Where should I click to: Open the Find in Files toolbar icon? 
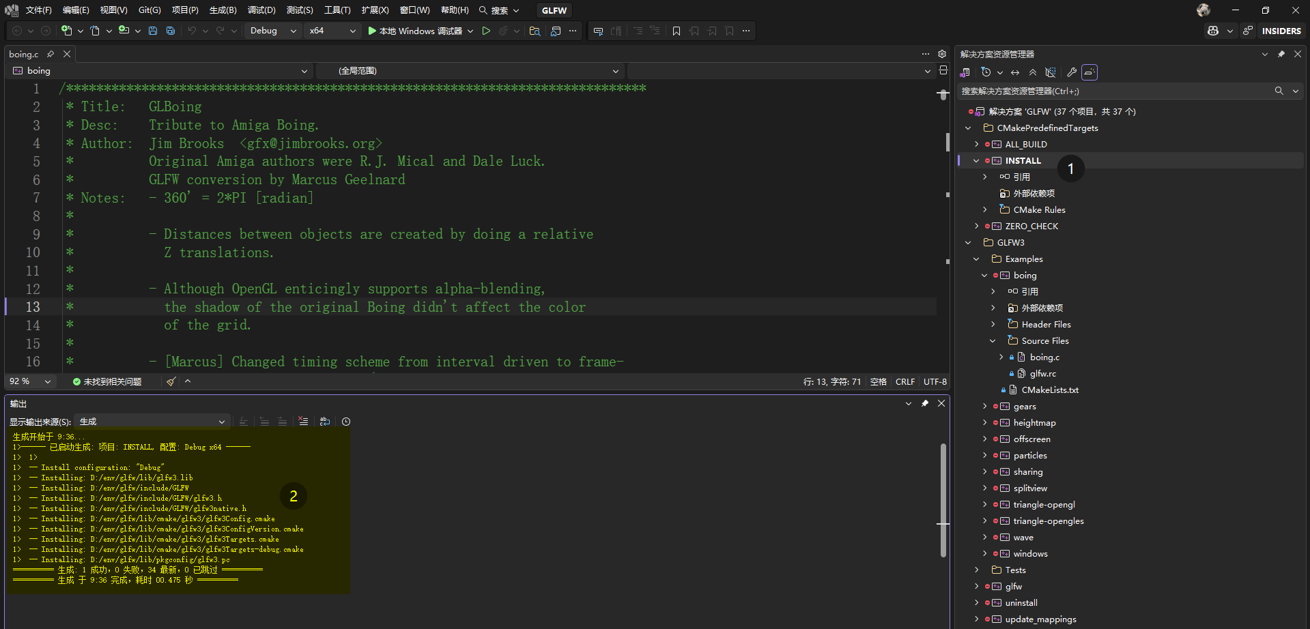point(535,31)
